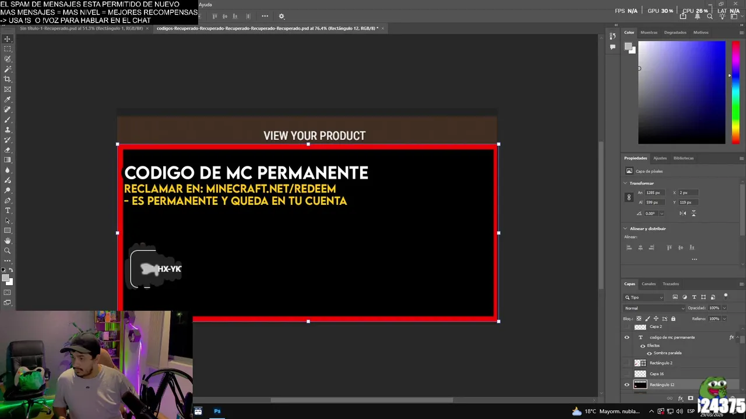Link width and height in Transformar
The height and width of the screenshot is (419, 746).
click(x=629, y=197)
